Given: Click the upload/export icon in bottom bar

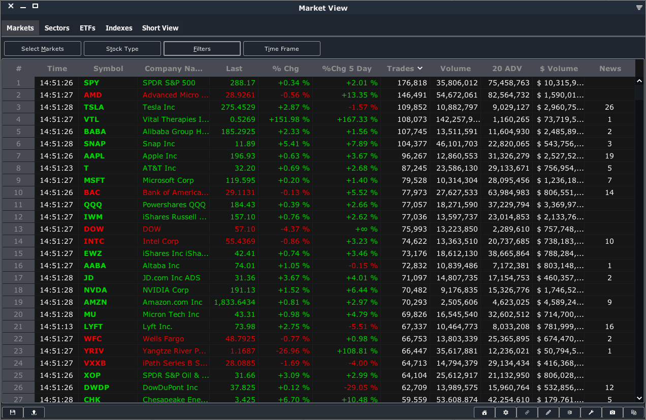Looking at the screenshot, I should (34, 412).
